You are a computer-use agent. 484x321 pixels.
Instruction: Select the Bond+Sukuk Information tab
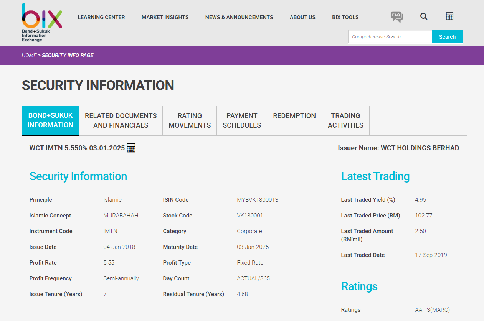click(x=50, y=120)
